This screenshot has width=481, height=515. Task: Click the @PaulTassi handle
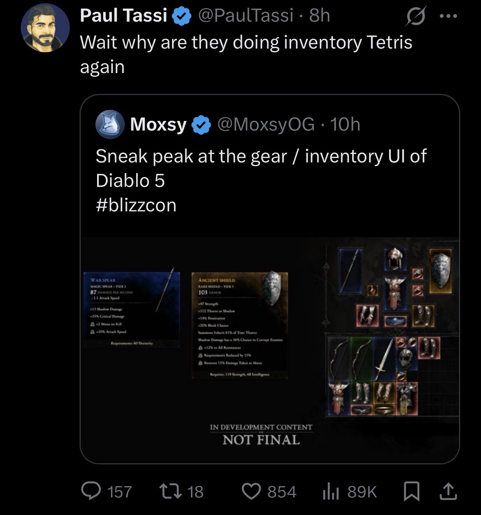246,16
